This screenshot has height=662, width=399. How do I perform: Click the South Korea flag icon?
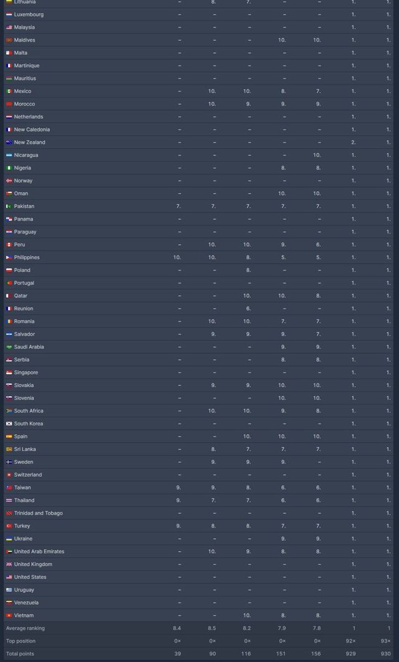coord(9,423)
